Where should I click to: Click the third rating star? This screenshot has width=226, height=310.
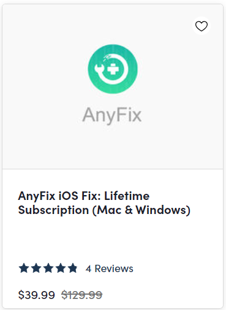coord(48,268)
